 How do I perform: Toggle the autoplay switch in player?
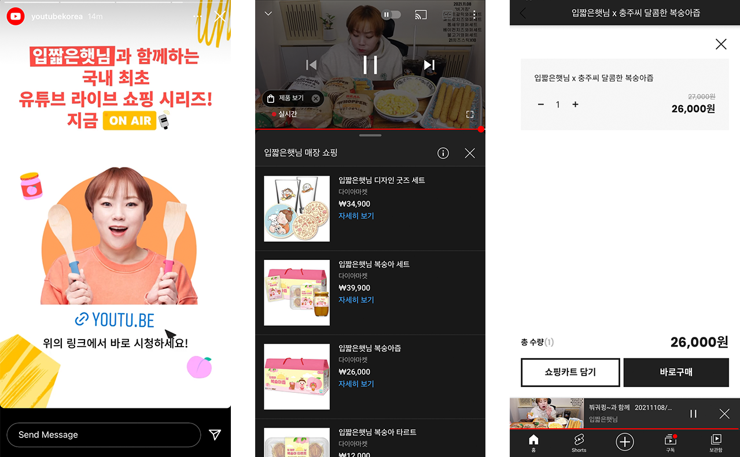tap(391, 14)
